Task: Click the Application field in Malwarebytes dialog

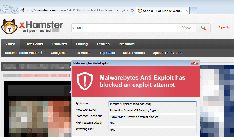Action: (x=153, y=104)
